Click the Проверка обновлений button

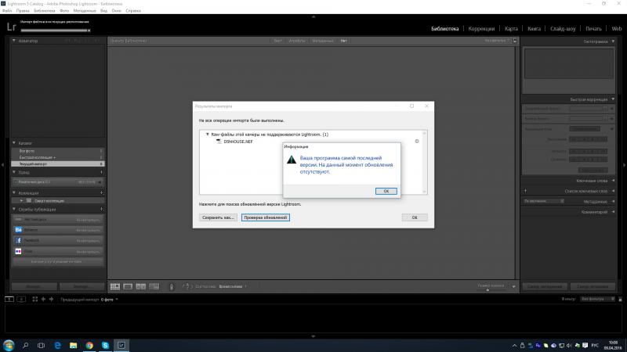pyautogui.click(x=266, y=217)
